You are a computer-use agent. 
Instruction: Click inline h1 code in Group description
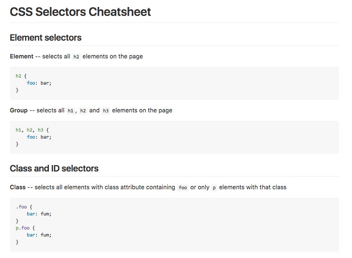[70, 111]
